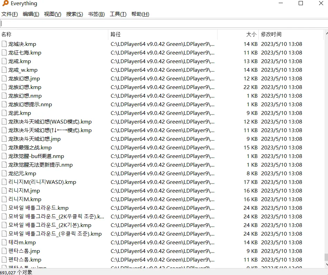This screenshot has width=328, height=275.
Task: Maximize the Everything window
Action: coord(301,3)
